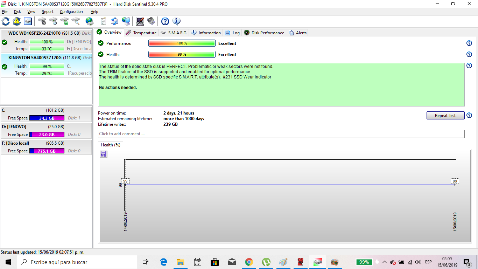The image size is (478, 269).
Task: Click the Health 99 % gradient bar
Action: tap(182, 55)
